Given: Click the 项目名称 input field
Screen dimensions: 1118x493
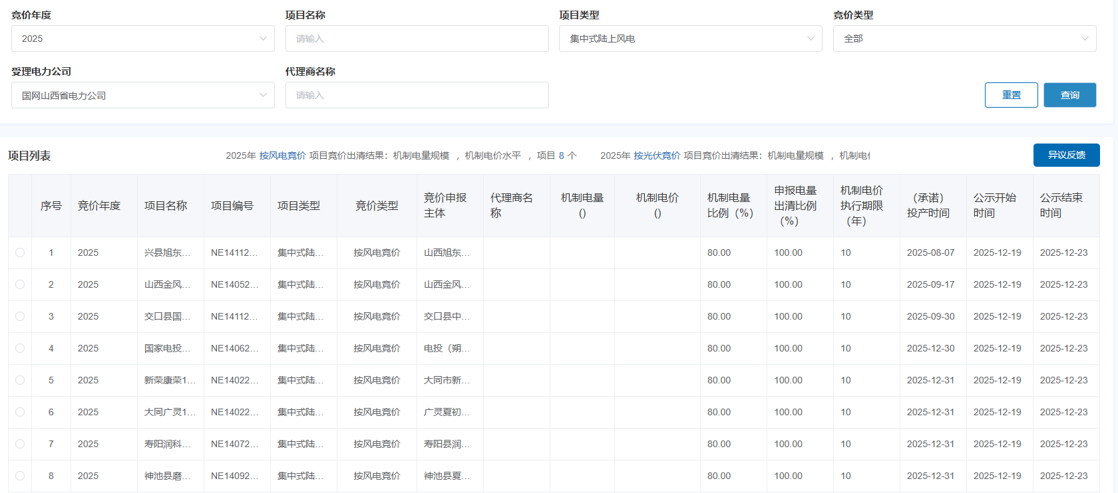Looking at the screenshot, I should (417, 39).
